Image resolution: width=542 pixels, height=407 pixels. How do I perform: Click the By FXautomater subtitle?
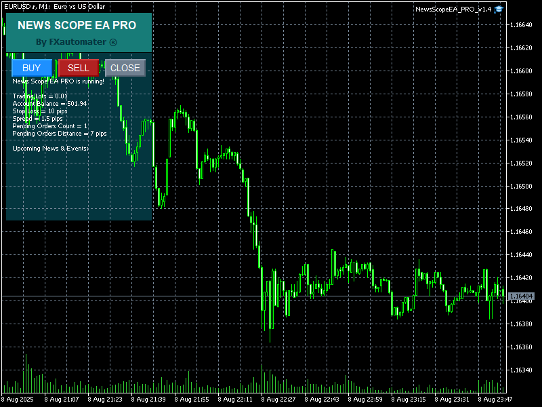coord(77,42)
